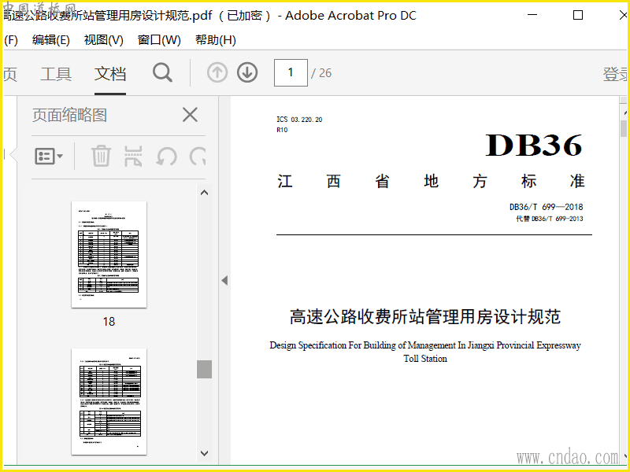Click the / 26 total pages label

(x=321, y=73)
